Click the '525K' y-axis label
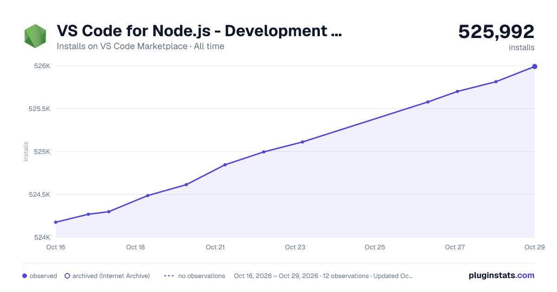557x292 pixels. pyautogui.click(x=42, y=152)
